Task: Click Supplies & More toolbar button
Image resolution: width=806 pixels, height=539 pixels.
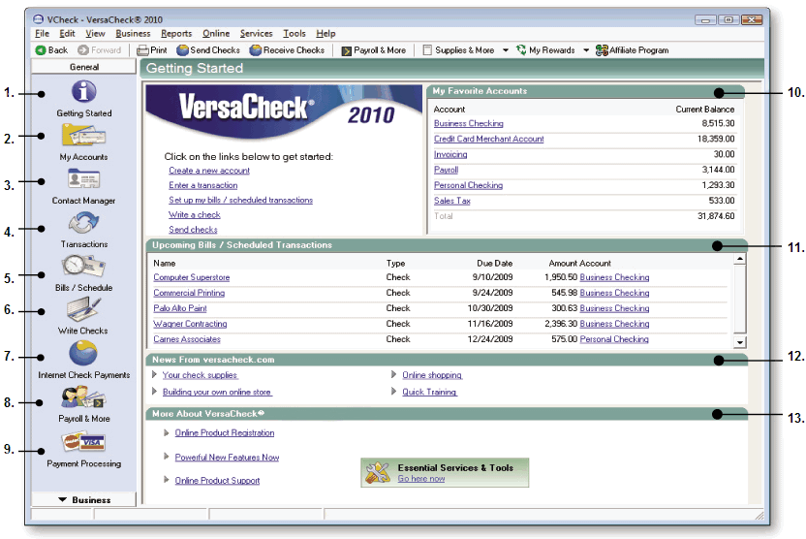Action: 458,50
